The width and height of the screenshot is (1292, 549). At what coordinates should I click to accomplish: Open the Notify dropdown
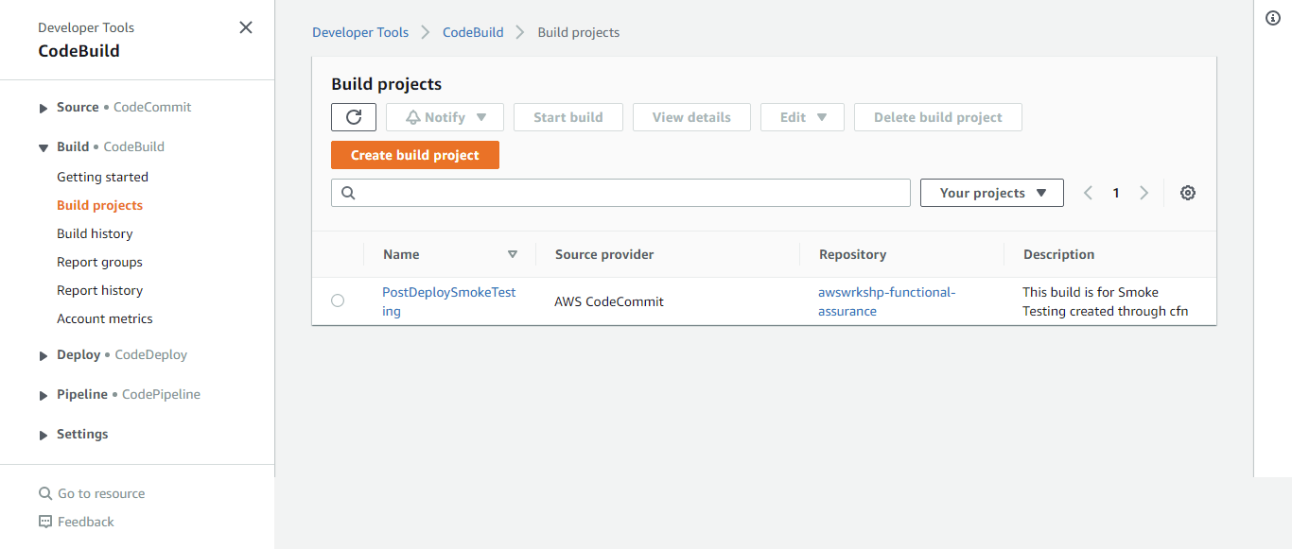pos(445,117)
